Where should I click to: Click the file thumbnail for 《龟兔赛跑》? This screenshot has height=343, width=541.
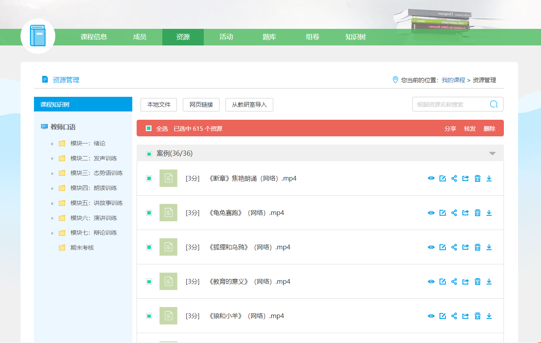click(168, 213)
